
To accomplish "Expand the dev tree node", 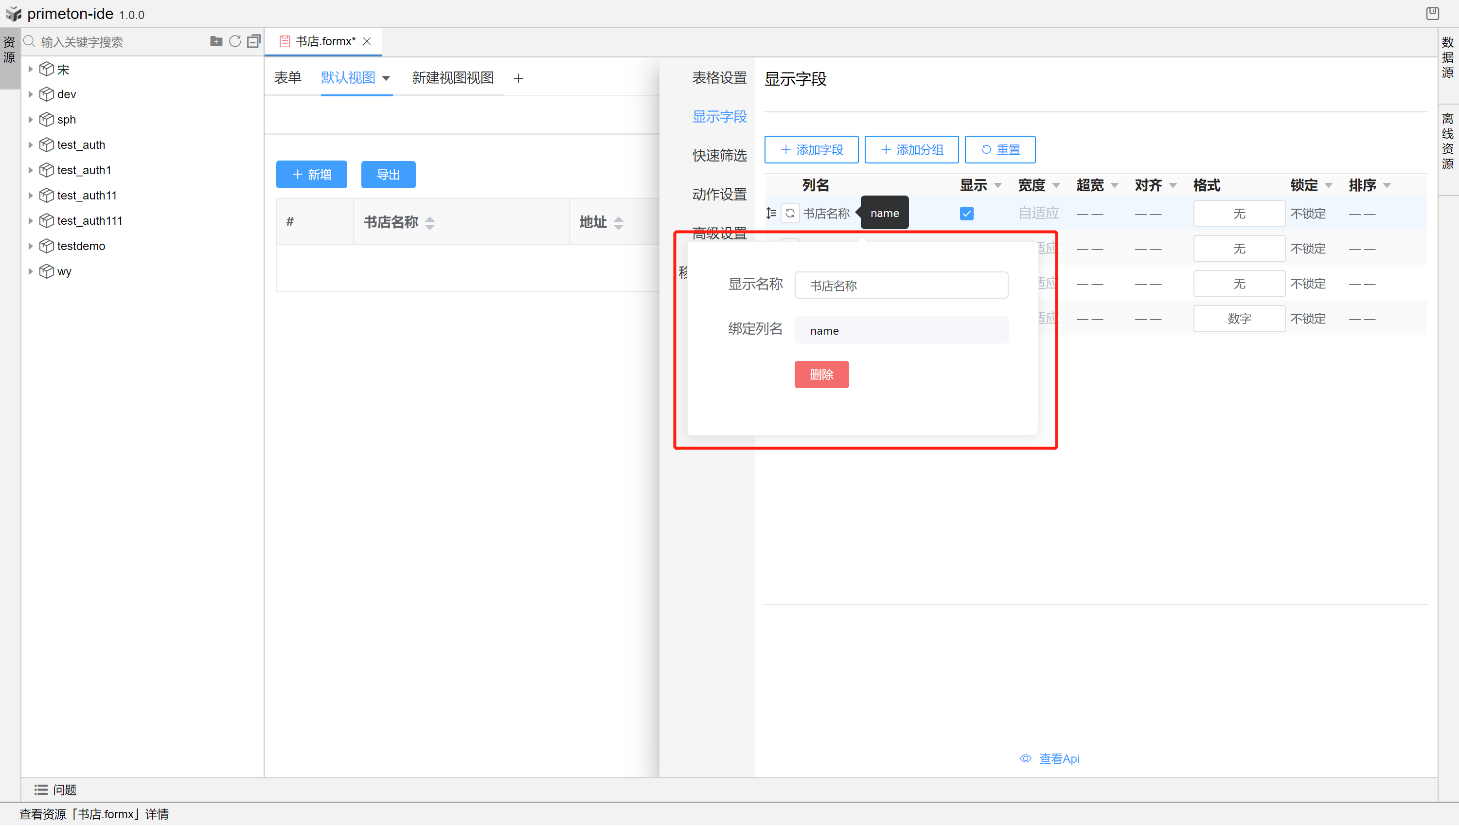I will 31,94.
